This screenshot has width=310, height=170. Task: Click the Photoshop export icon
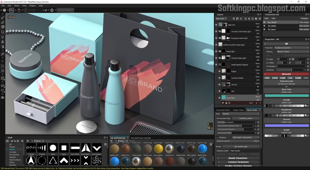coord(12,10)
